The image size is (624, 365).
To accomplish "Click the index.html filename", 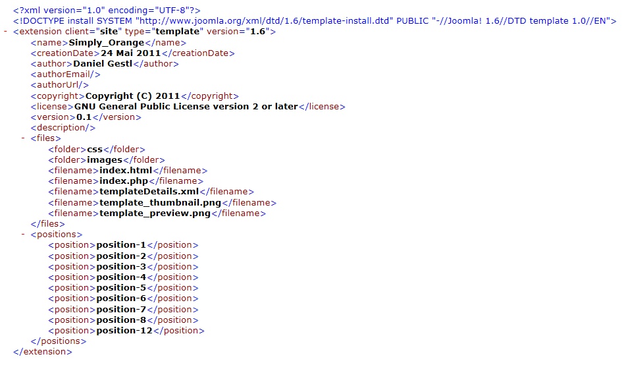I will coord(126,171).
